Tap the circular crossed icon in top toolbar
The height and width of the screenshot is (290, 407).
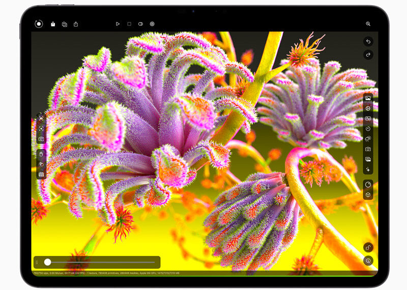(152, 24)
